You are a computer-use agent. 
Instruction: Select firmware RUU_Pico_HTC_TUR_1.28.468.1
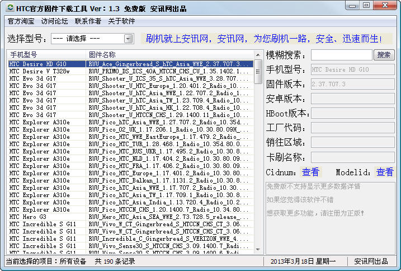(131, 144)
